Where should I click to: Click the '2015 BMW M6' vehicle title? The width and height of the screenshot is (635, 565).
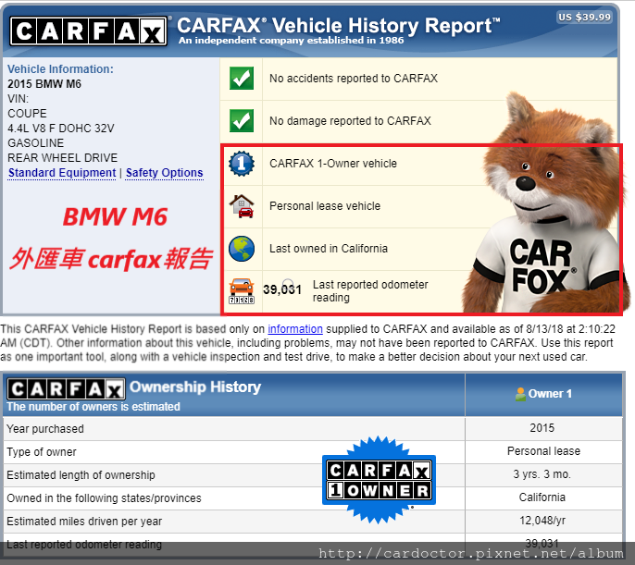(44, 84)
